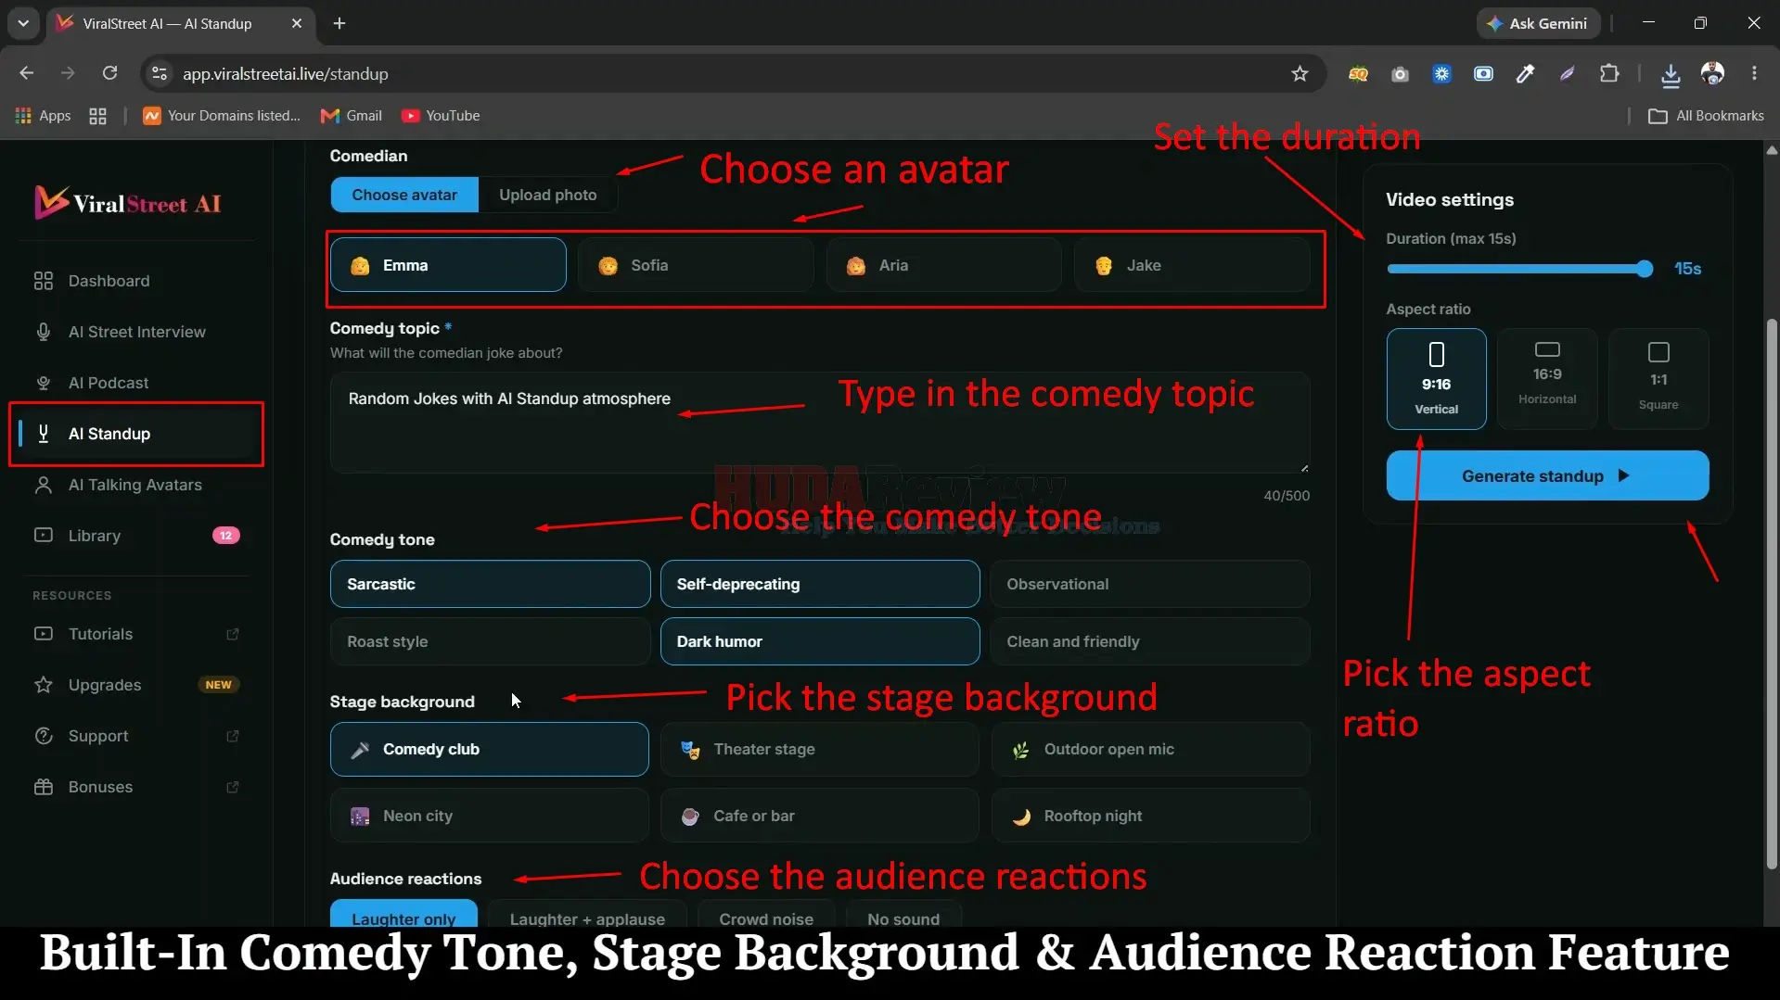The width and height of the screenshot is (1780, 1000).
Task: Select the Aria avatar
Action: [x=943, y=265]
